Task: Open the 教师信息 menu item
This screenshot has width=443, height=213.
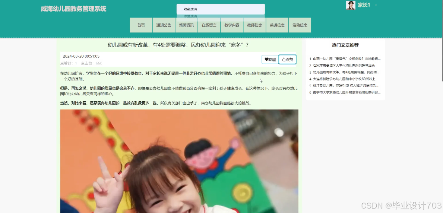Action: pos(254,25)
